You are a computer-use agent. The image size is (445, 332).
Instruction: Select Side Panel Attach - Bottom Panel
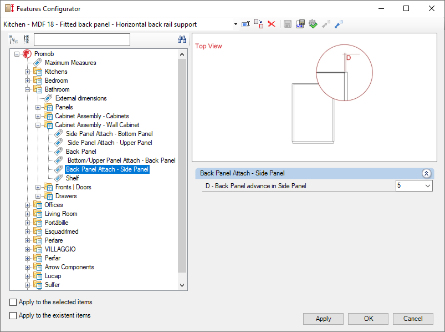coord(109,134)
